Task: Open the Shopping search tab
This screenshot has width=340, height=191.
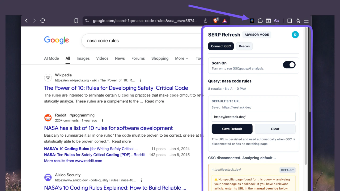Action: [160, 58]
